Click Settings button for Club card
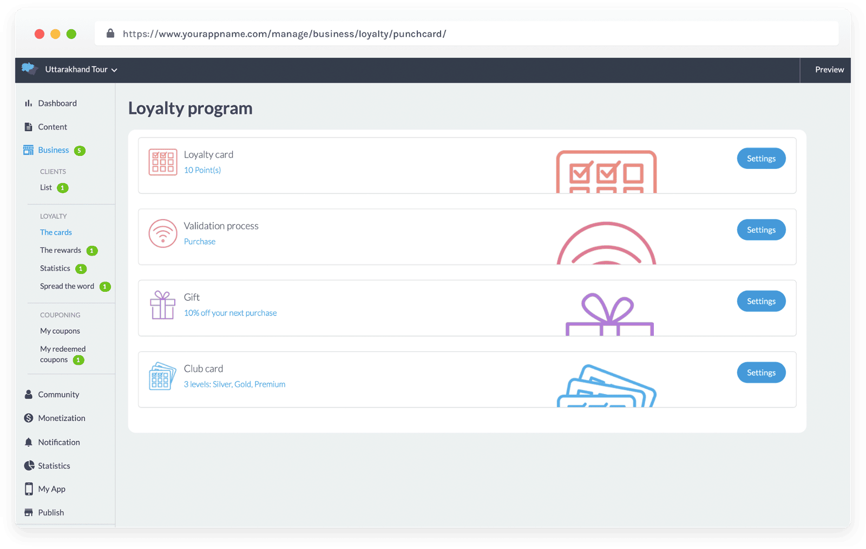This screenshot has width=866, height=549. point(760,372)
